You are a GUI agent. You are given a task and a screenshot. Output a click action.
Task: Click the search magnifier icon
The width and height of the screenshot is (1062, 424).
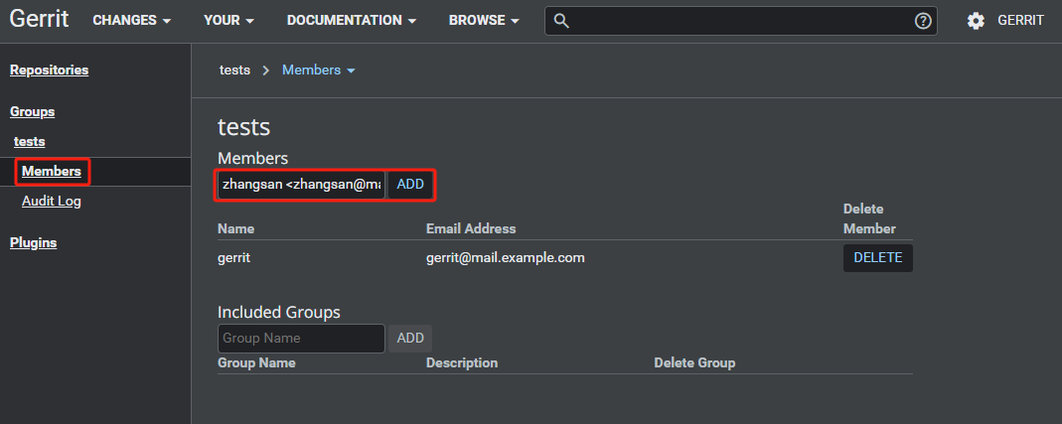[x=561, y=21]
